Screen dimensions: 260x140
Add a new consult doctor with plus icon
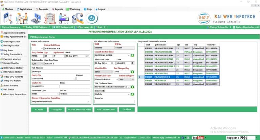click(132, 55)
